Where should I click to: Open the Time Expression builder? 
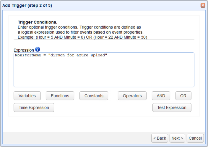click(x=34, y=108)
